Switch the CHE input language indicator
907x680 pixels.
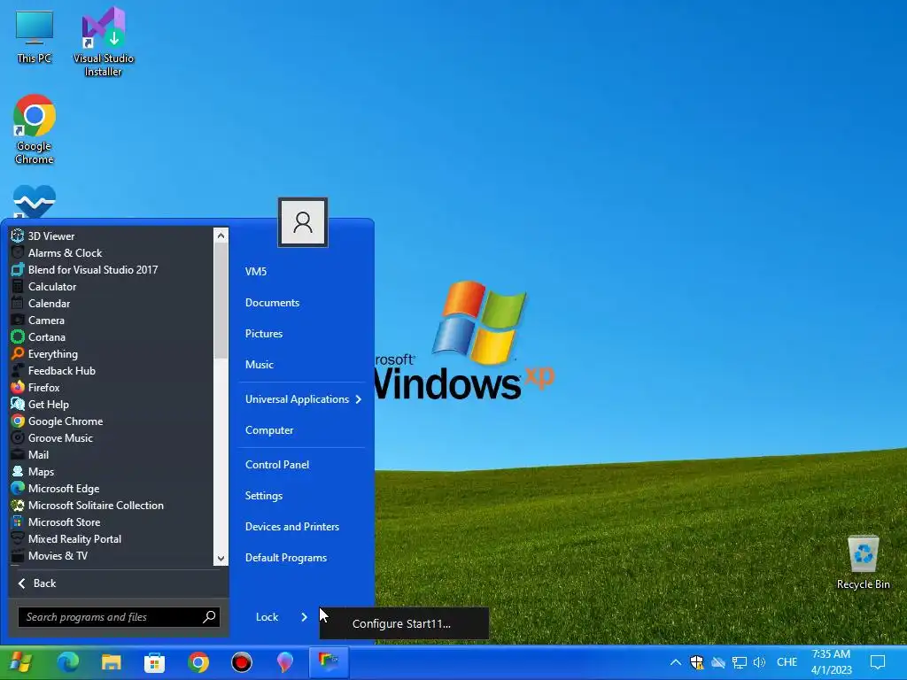click(787, 662)
